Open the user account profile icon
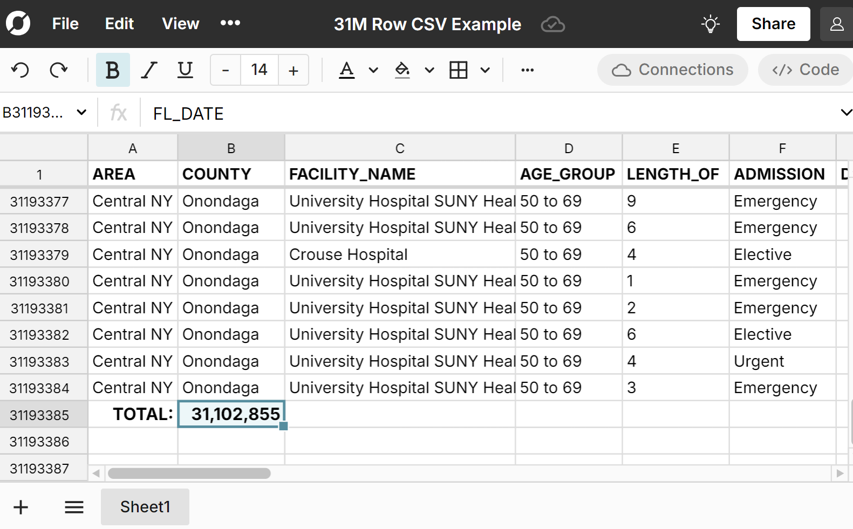The image size is (853, 529). 836,24
